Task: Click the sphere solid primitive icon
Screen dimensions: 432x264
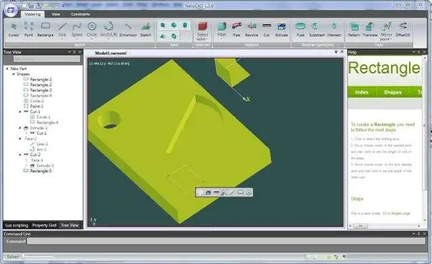Action: coord(174,26)
